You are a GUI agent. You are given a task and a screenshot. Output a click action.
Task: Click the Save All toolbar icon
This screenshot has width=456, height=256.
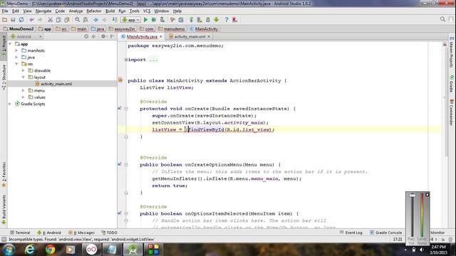pyautogui.click(x=13, y=20)
